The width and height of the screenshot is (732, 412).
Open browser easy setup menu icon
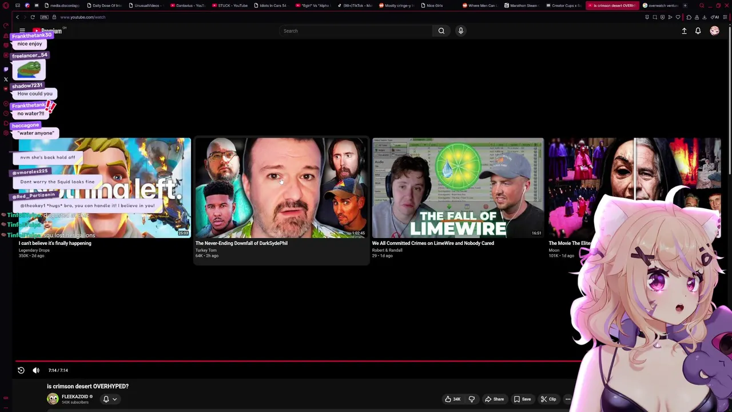tap(725, 17)
